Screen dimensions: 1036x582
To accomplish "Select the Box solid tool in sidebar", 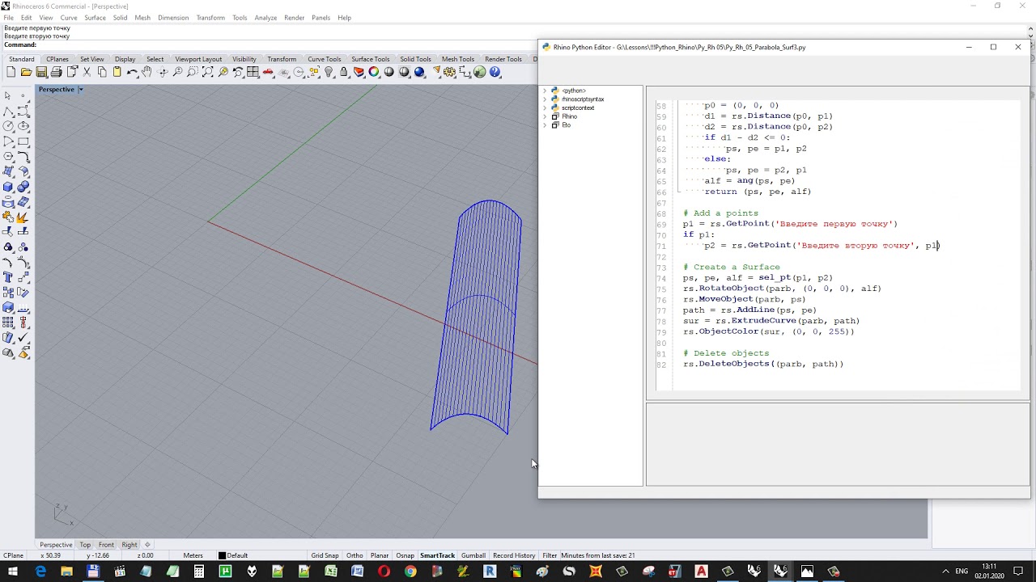I will (8, 187).
